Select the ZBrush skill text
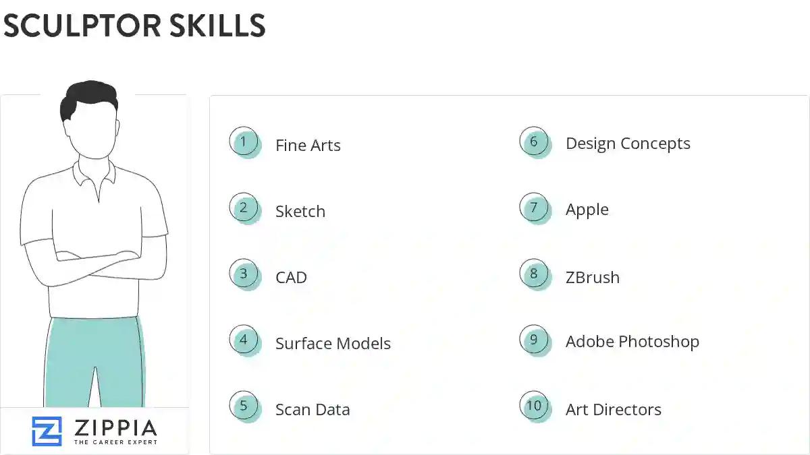This screenshot has height=455, width=810. (592, 278)
